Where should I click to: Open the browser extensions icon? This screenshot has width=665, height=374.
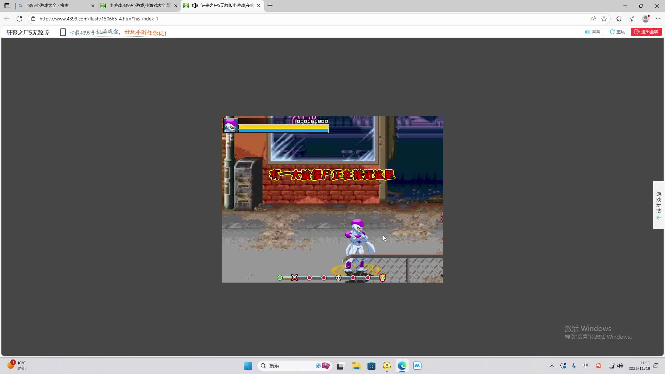pos(619,19)
